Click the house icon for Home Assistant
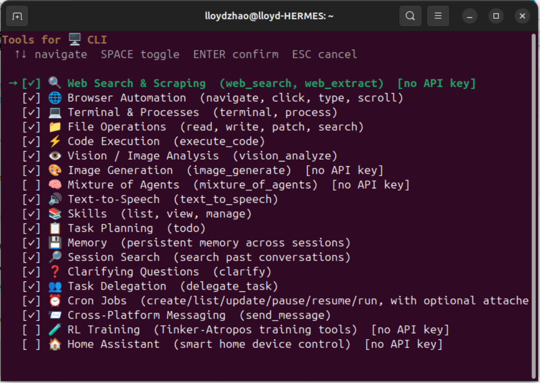540x383 pixels. coord(55,344)
